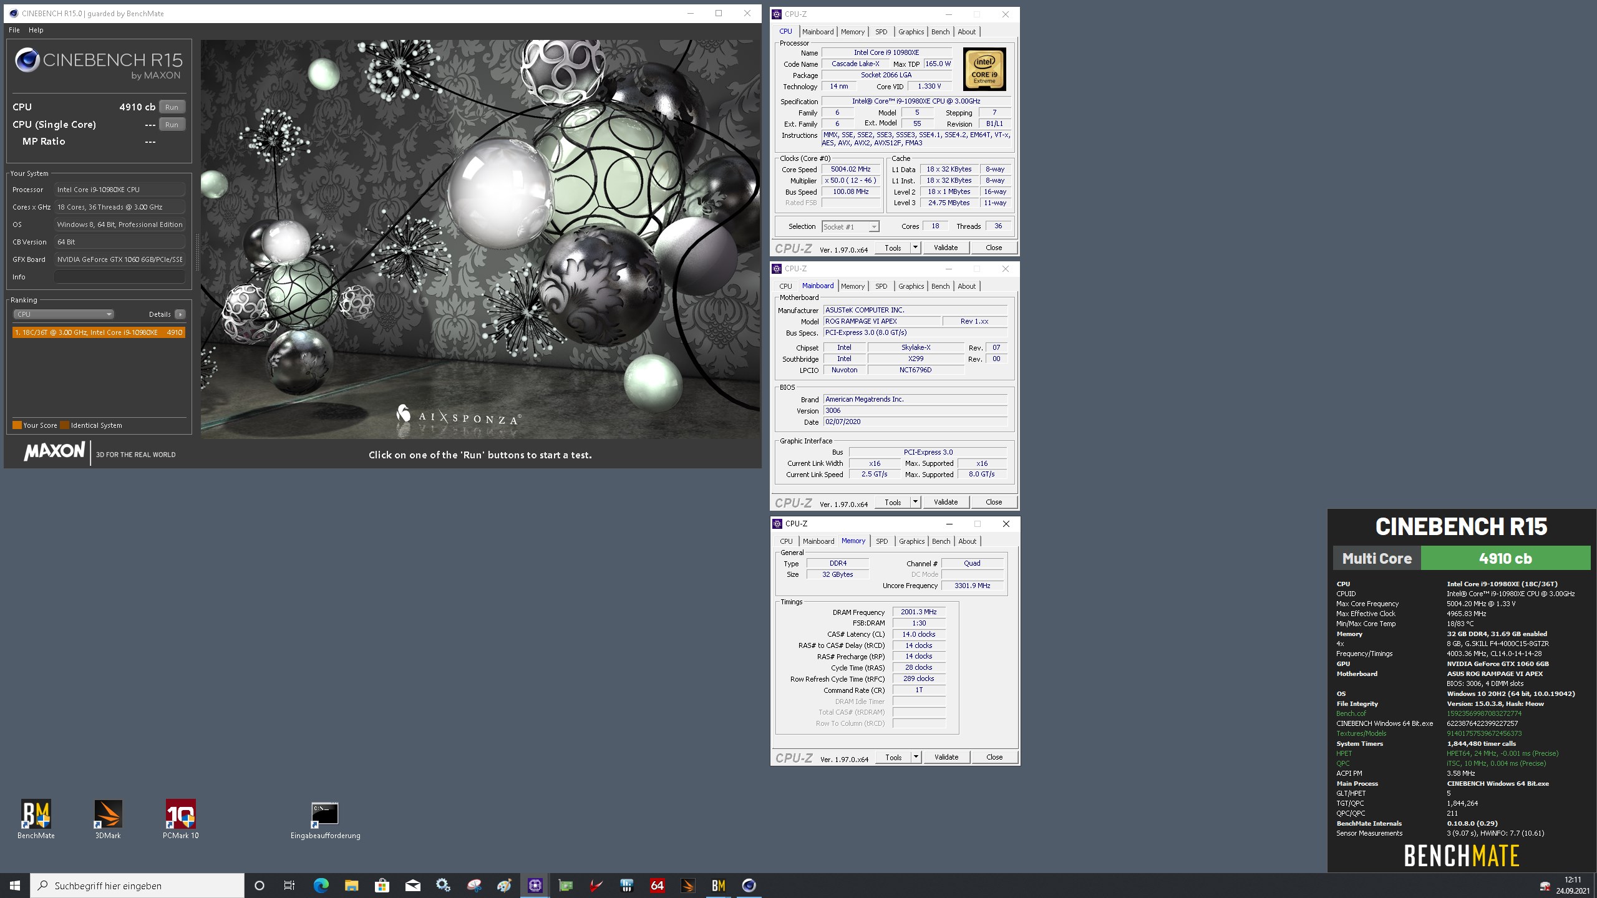This screenshot has width=1597, height=898.
Task: Open the Help menu in Cinebench
Action: 36,30
